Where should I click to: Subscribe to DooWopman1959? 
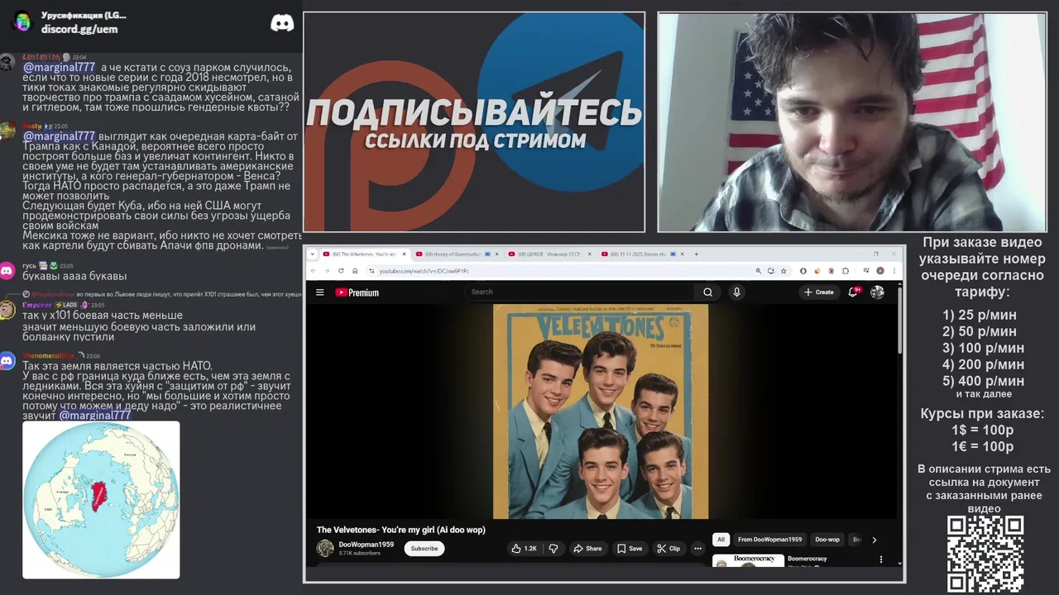coord(424,548)
